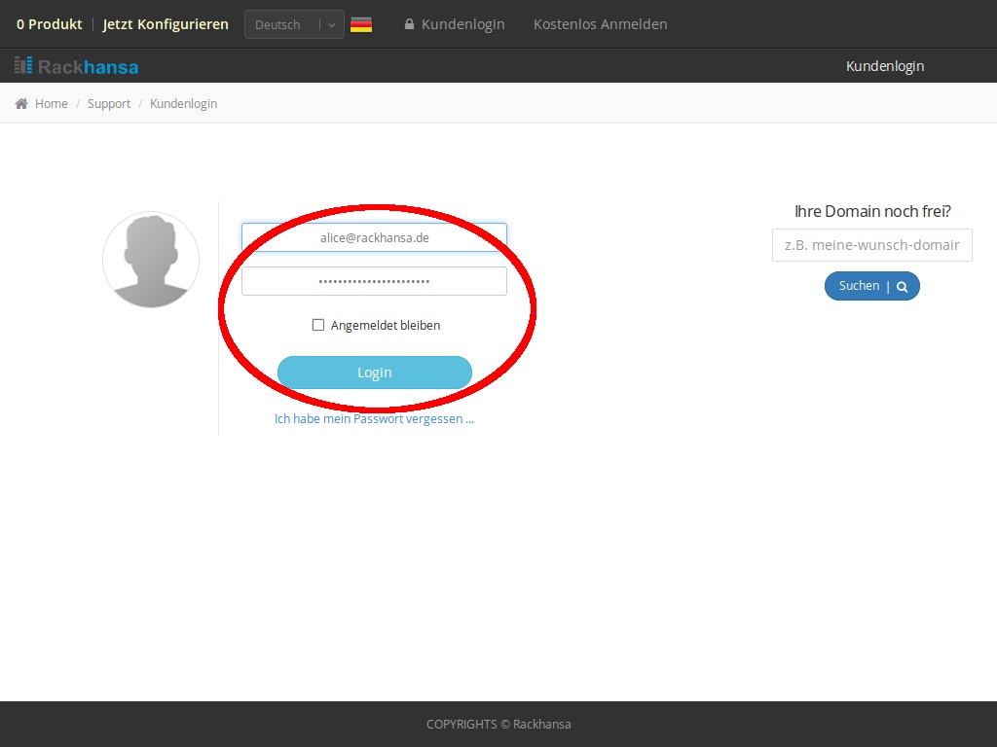Go to Support in the breadcrumb
Image resolution: width=997 pixels, height=747 pixels.
(109, 103)
